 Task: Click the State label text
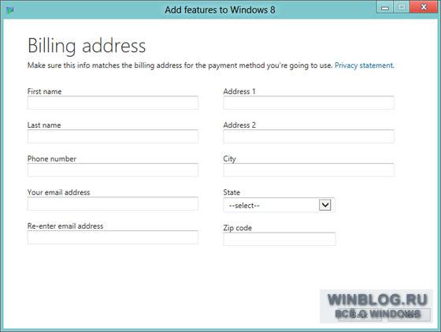point(232,192)
